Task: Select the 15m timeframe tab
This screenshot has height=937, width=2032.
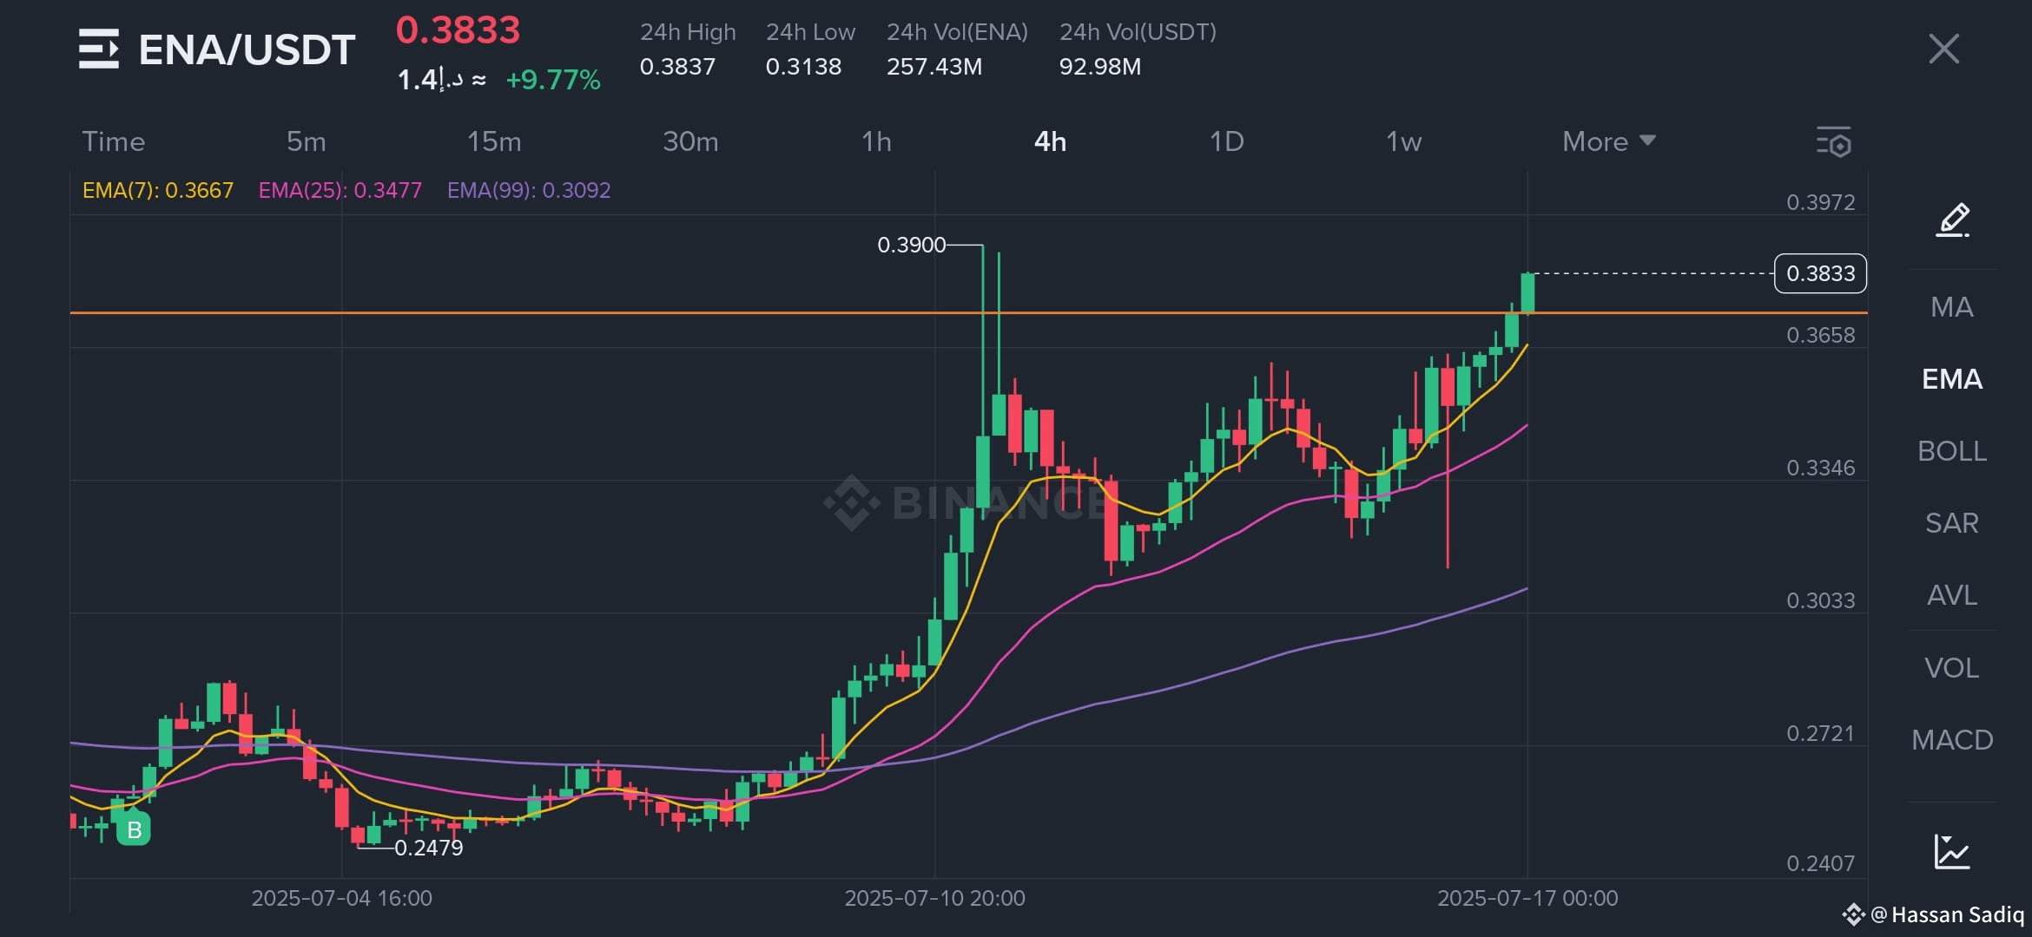Action: 494,141
